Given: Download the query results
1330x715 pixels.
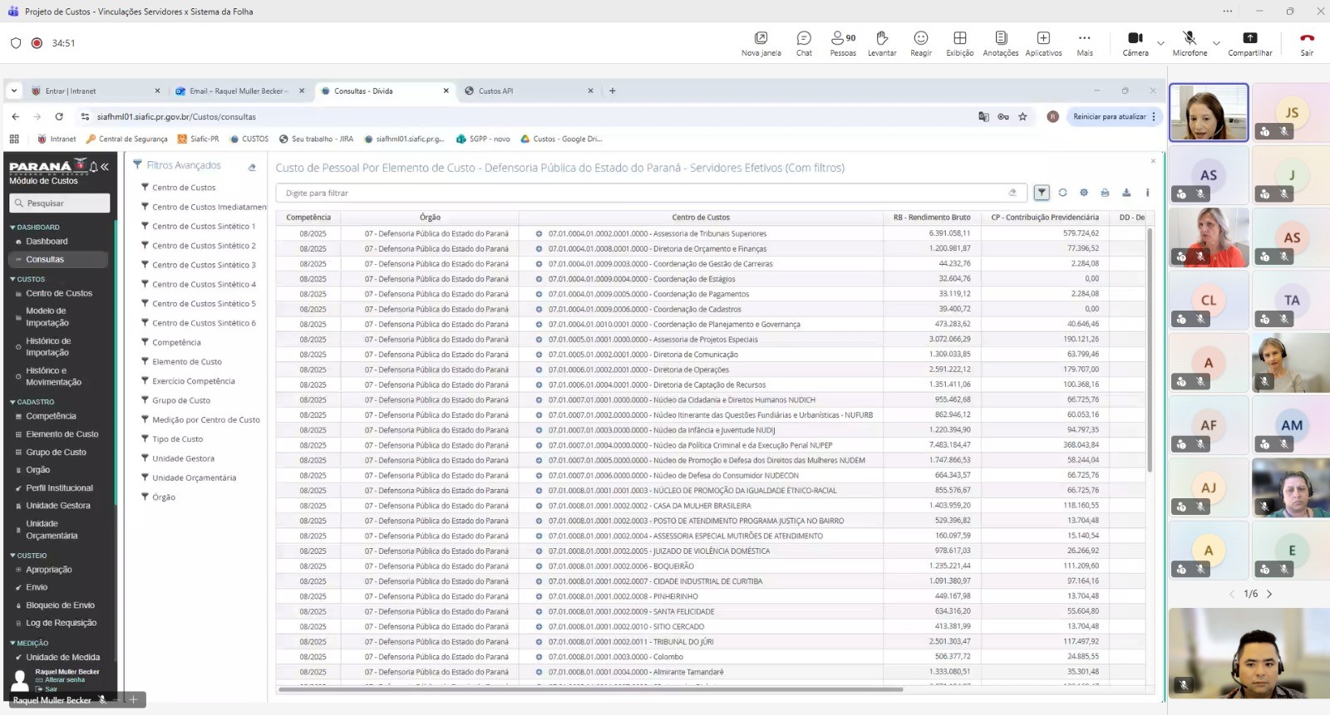Looking at the screenshot, I should point(1126,193).
